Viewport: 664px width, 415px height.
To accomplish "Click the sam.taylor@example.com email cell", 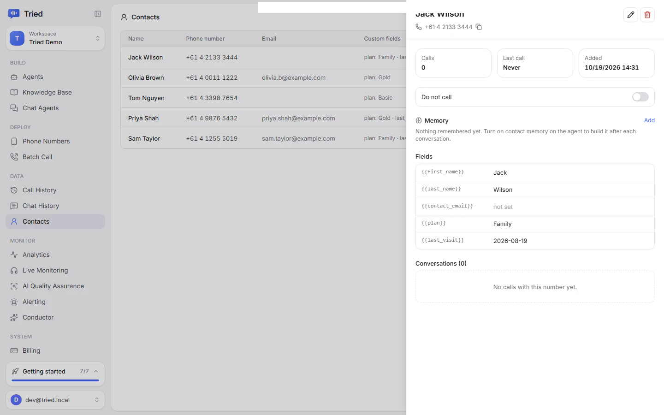I will tap(298, 138).
